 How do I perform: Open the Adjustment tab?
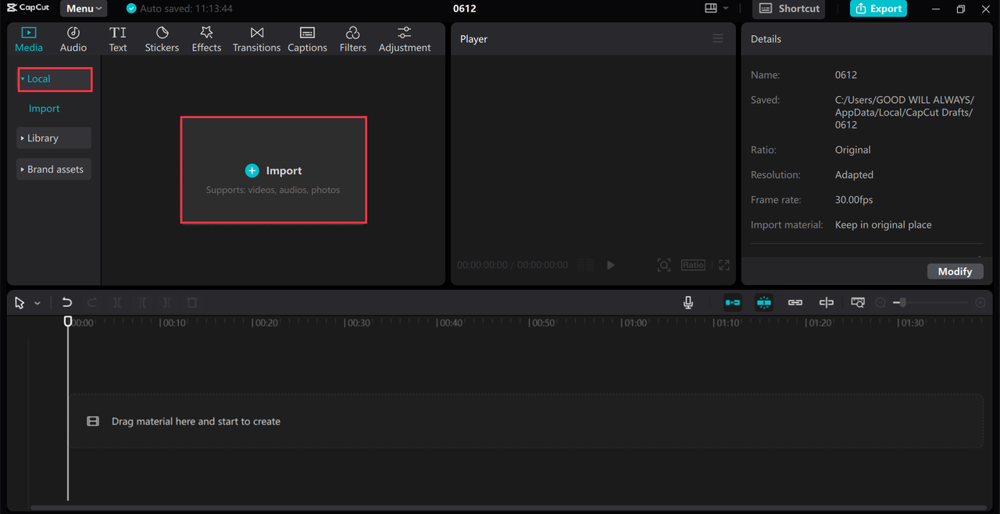coord(405,40)
